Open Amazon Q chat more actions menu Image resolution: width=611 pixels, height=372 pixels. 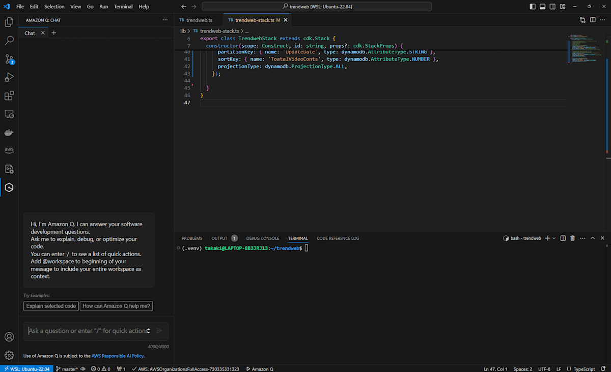tap(164, 20)
